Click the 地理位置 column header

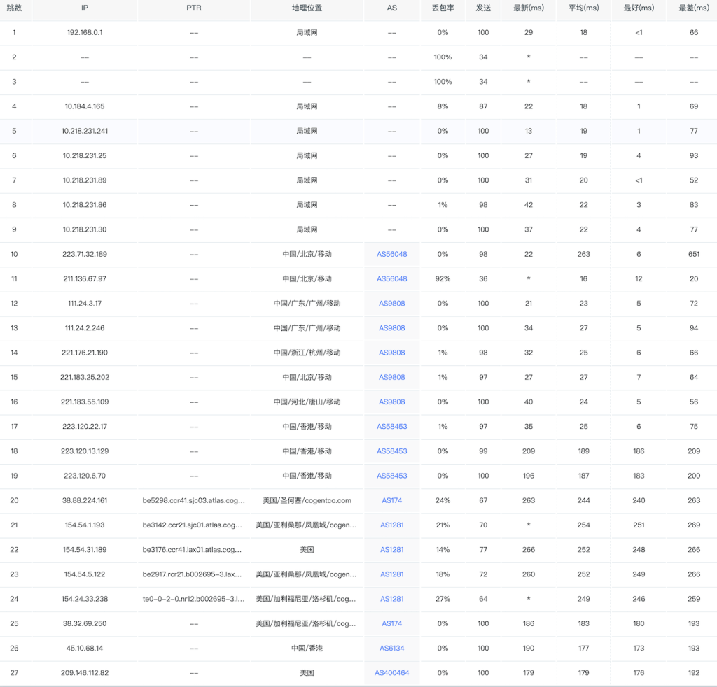tap(307, 8)
